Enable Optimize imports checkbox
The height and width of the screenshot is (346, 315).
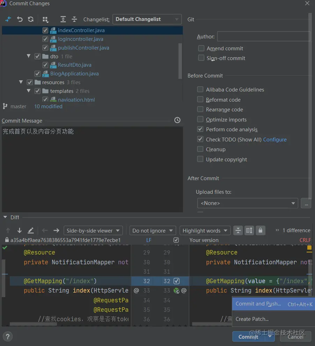[200, 119]
